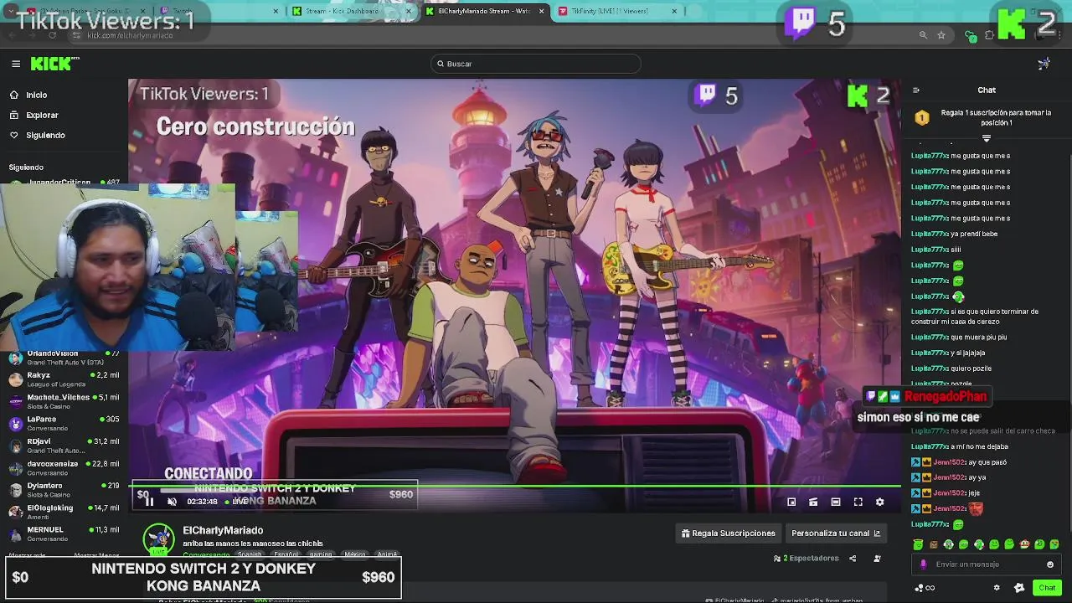This screenshot has width=1072, height=603.
Task: Click Personaliza tu canal button
Action: [836, 533]
